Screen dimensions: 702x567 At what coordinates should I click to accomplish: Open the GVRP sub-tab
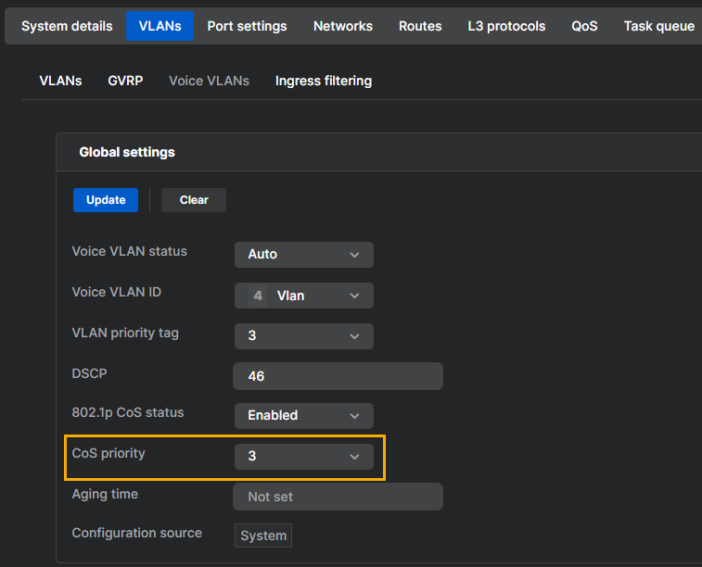tap(125, 81)
